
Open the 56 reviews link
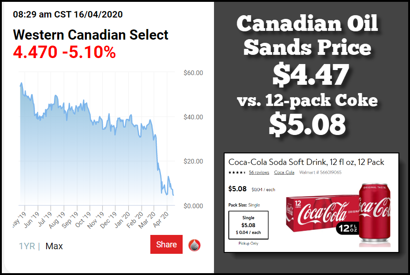pos(259,173)
